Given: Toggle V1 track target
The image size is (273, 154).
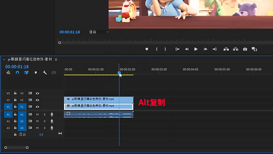Looking at the screenshot, I should [22, 107].
